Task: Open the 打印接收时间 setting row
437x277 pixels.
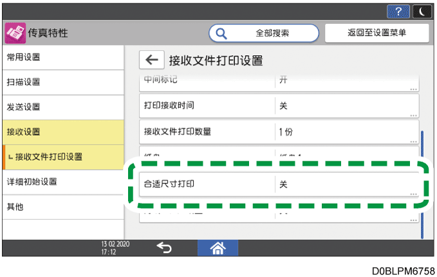Action: 279,106
